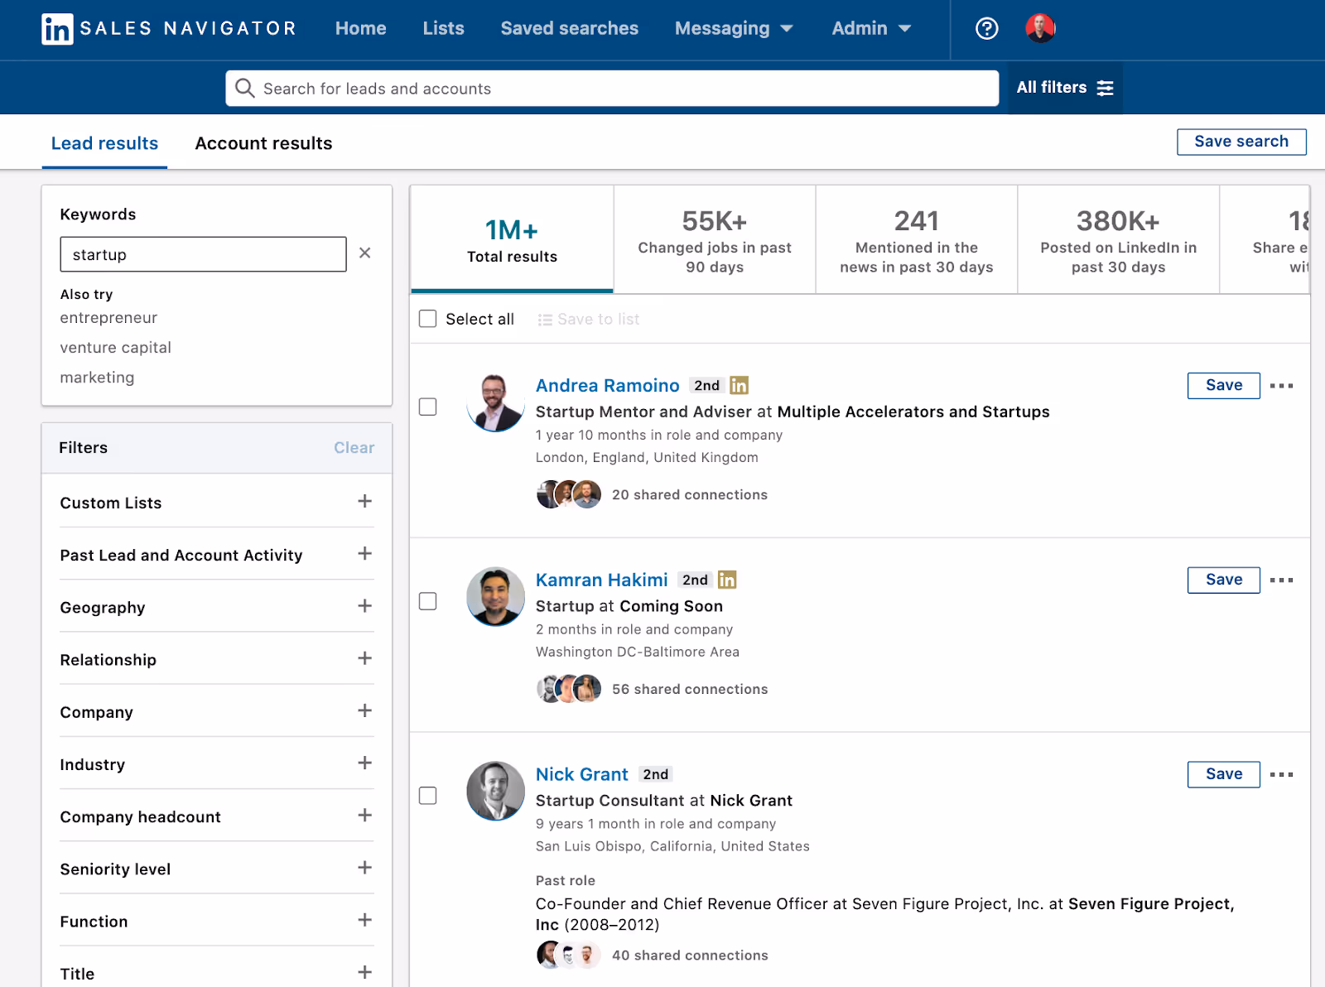Open the All filters icon
This screenshot has height=987, width=1325.
[x=1106, y=88]
